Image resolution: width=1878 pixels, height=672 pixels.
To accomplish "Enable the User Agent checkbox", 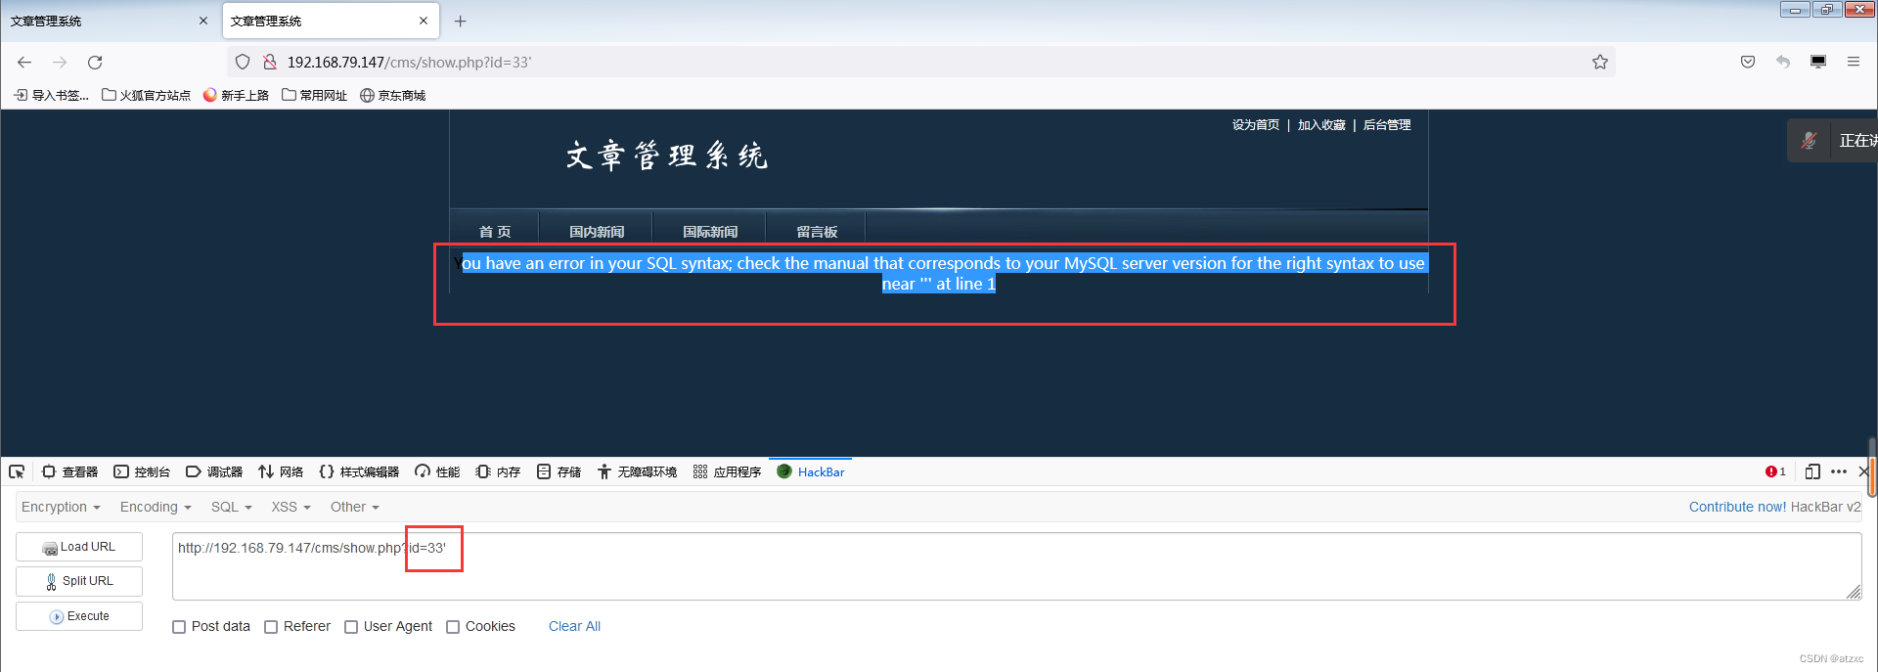I will pyautogui.click(x=351, y=627).
